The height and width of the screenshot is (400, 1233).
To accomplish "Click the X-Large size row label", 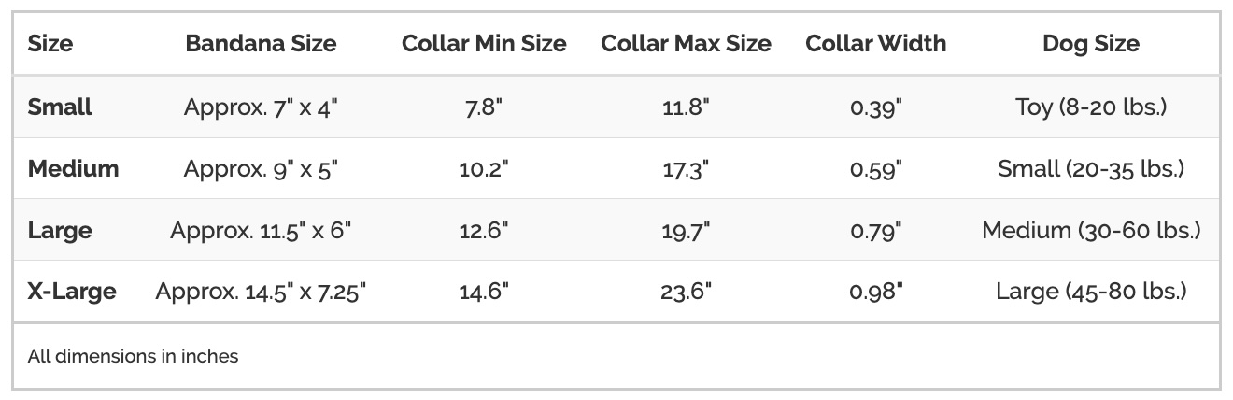I will (72, 291).
